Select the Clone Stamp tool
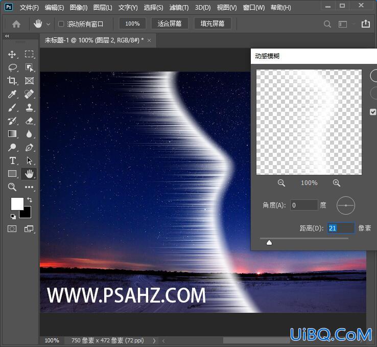The width and height of the screenshot is (377, 347). pyautogui.click(x=29, y=107)
